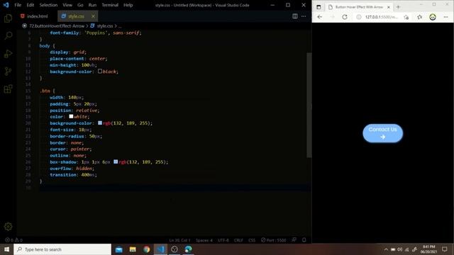Viewport: 454px width, 255px height.
Task: Click CRLF line ending in status bar
Action: coord(238,240)
